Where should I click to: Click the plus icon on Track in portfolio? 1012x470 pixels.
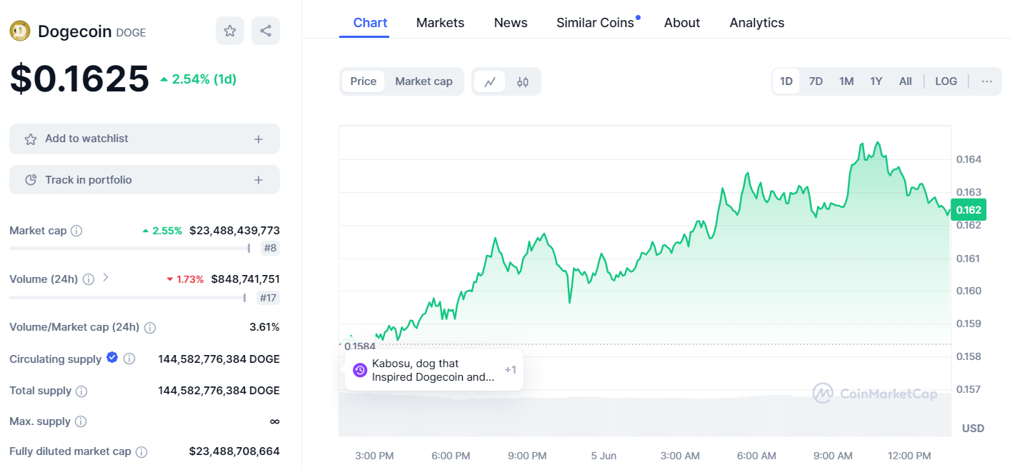[x=259, y=180]
